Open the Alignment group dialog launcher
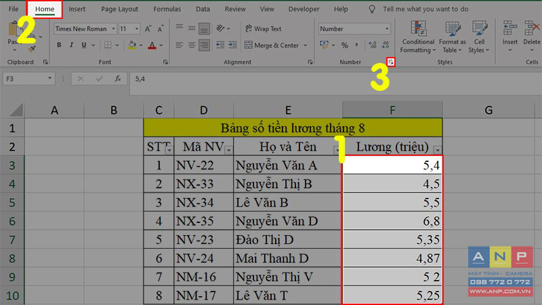This screenshot has height=305, width=542. tap(310, 62)
